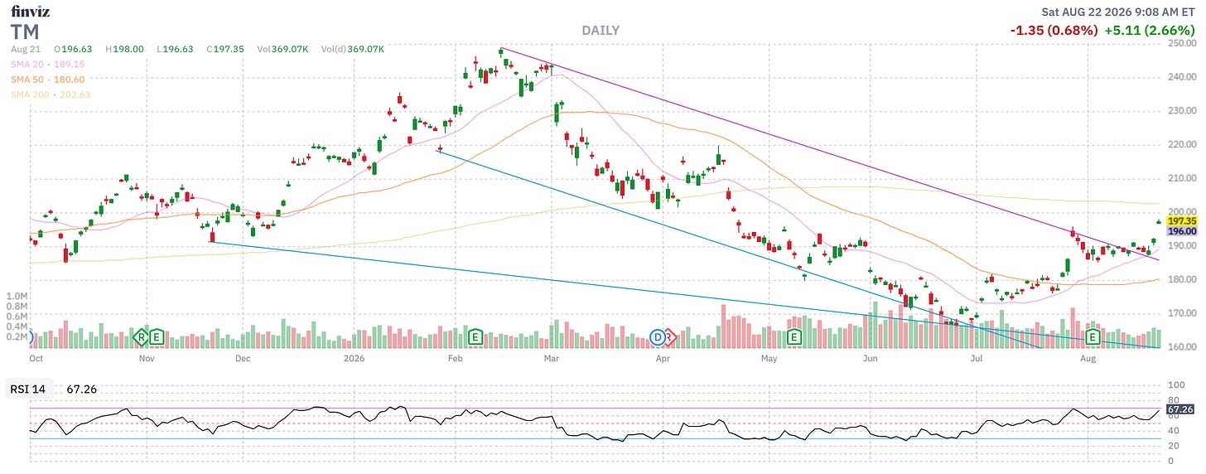Click the 67.26 value beside RSI 14
The image size is (1206, 474).
(x=83, y=388)
